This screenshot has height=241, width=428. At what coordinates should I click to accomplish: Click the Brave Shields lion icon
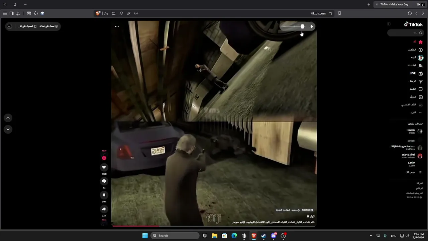pyautogui.click(x=98, y=13)
